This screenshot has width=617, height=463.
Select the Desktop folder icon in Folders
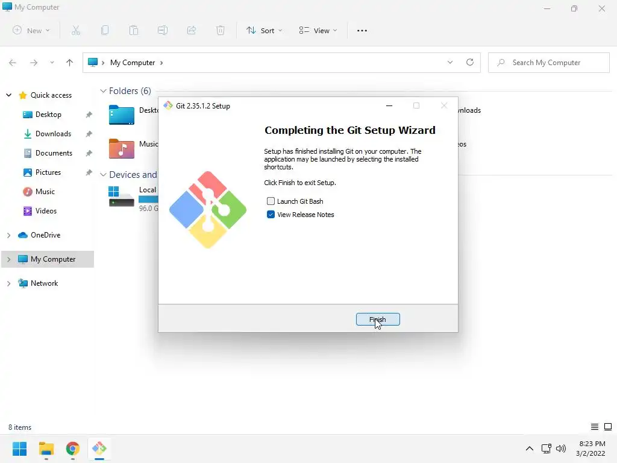(122, 115)
